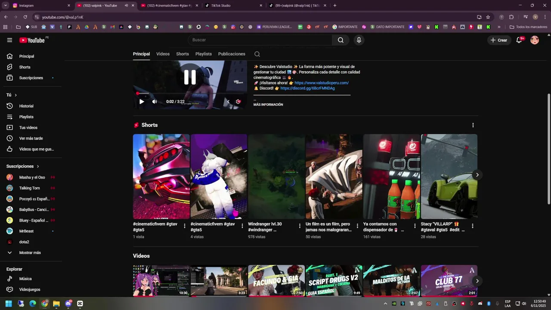Viewport: 551px width, 310px height.
Task: Expand the Tú section chevron
Action: click(16, 95)
